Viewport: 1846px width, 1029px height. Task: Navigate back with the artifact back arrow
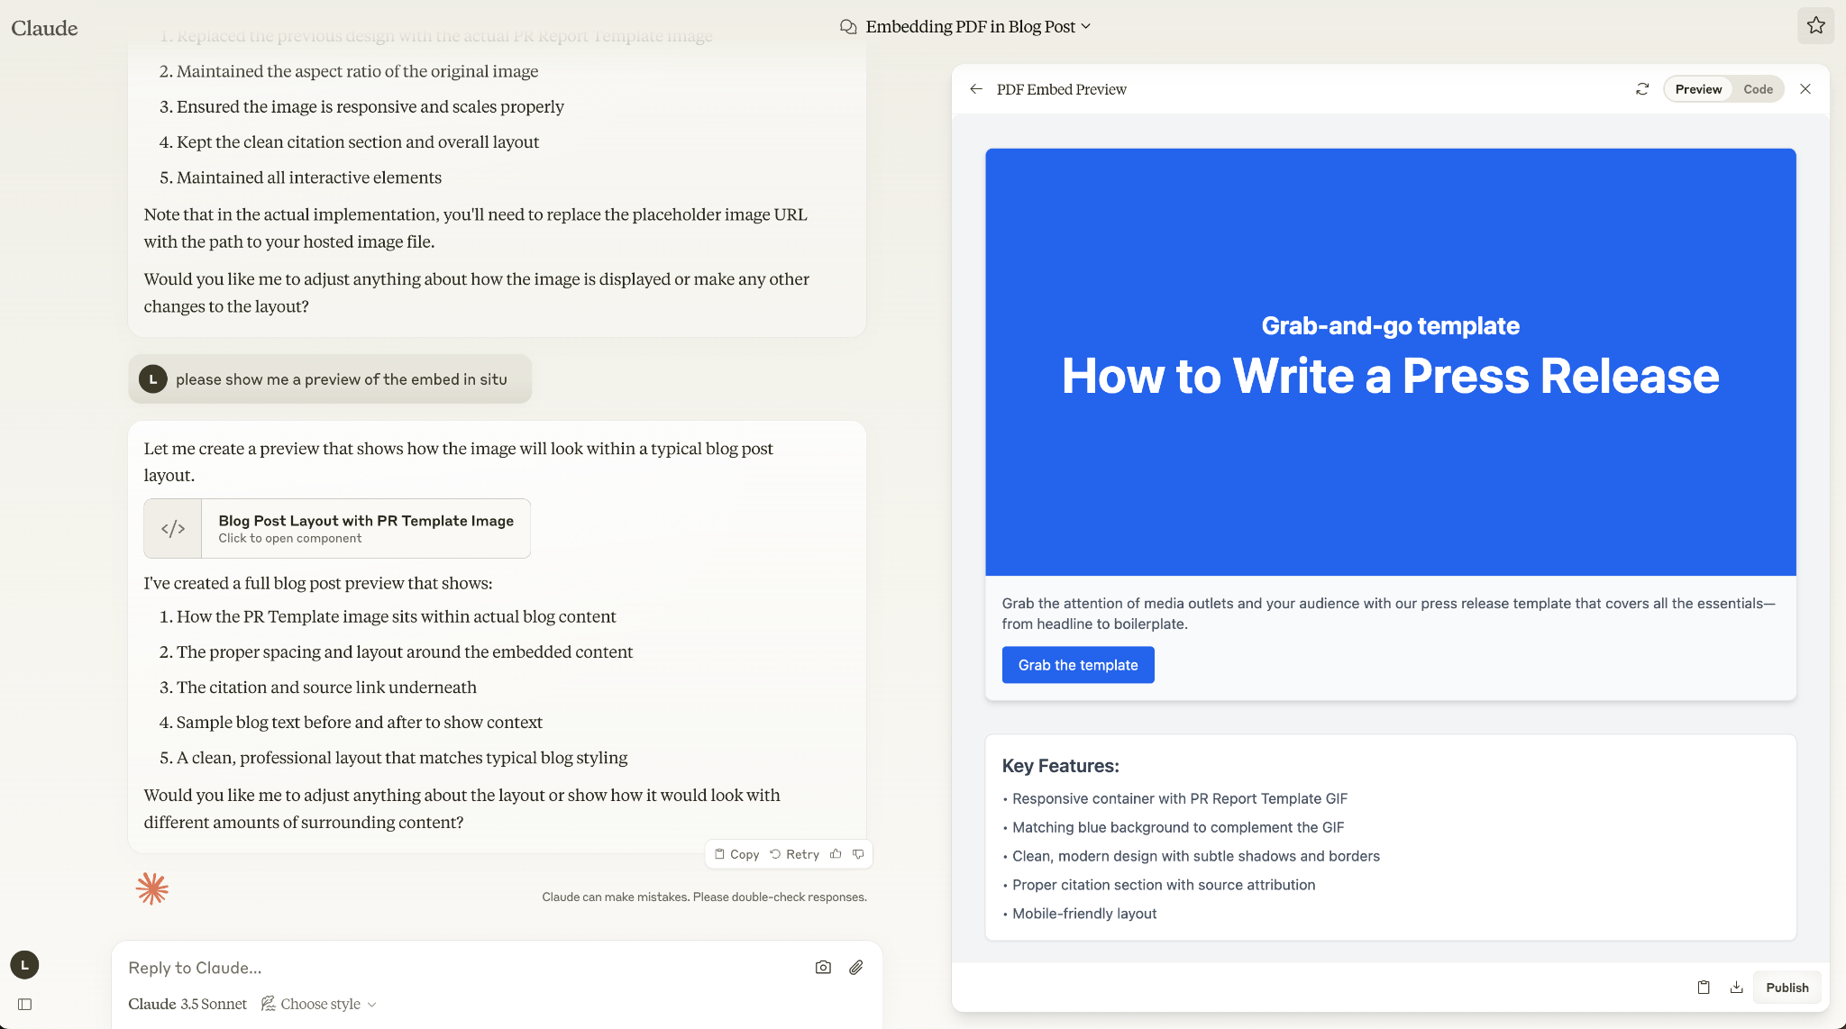click(978, 88)
